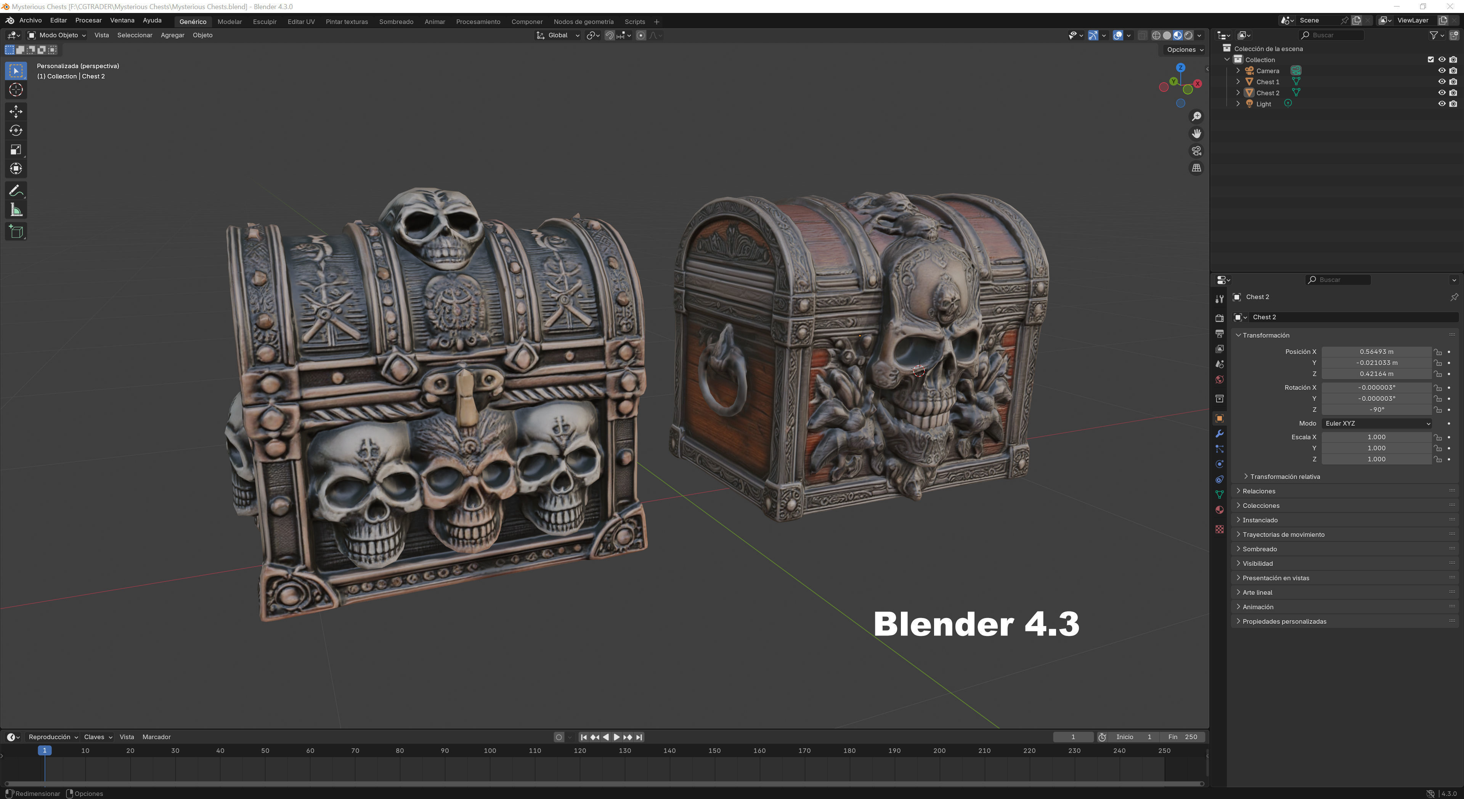
Task: Toggle proportional editing
Action: (x=641, y=35)
